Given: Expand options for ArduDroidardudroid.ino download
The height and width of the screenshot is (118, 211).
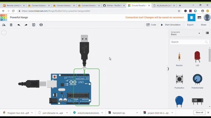Looking at the screenshot, I should coord(102,113).
